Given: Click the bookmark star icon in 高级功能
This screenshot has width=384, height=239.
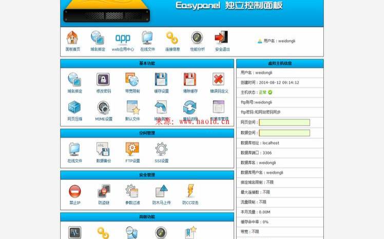Looking at the screenshot, I should pyautogui.click(x=190, y=232).
